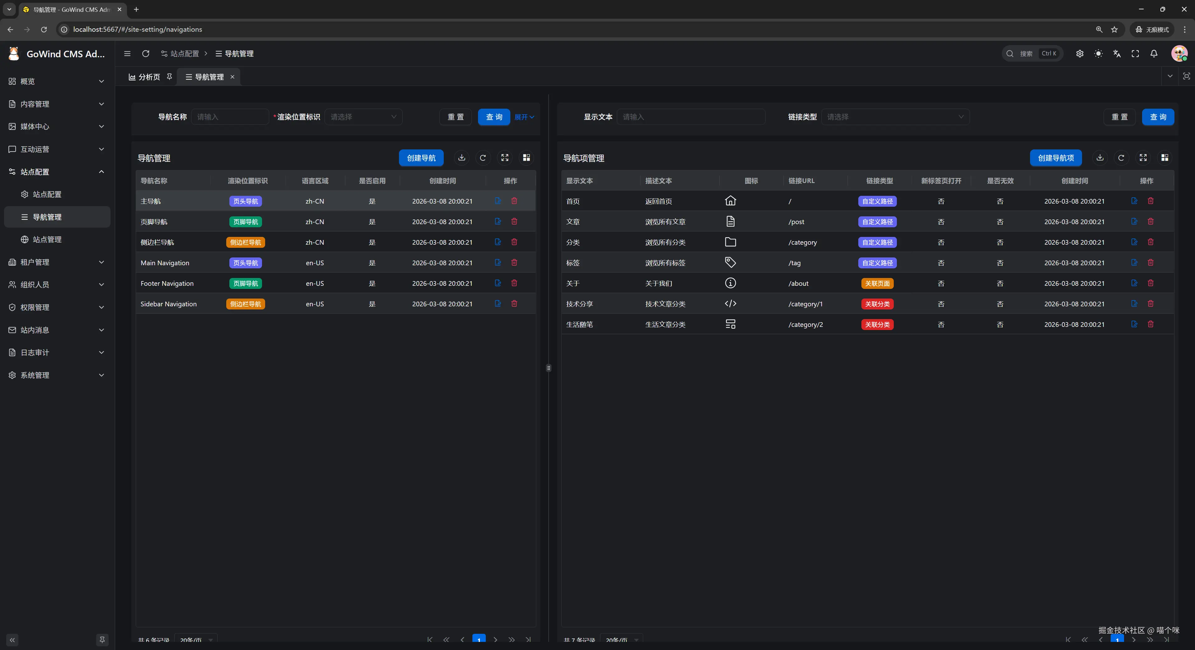Image resolution: width=1195 pixels, height=650 pixels.
Task: Refresh the 导航项管理 table
Action: pyautogui.click(x=1121, y=158)
